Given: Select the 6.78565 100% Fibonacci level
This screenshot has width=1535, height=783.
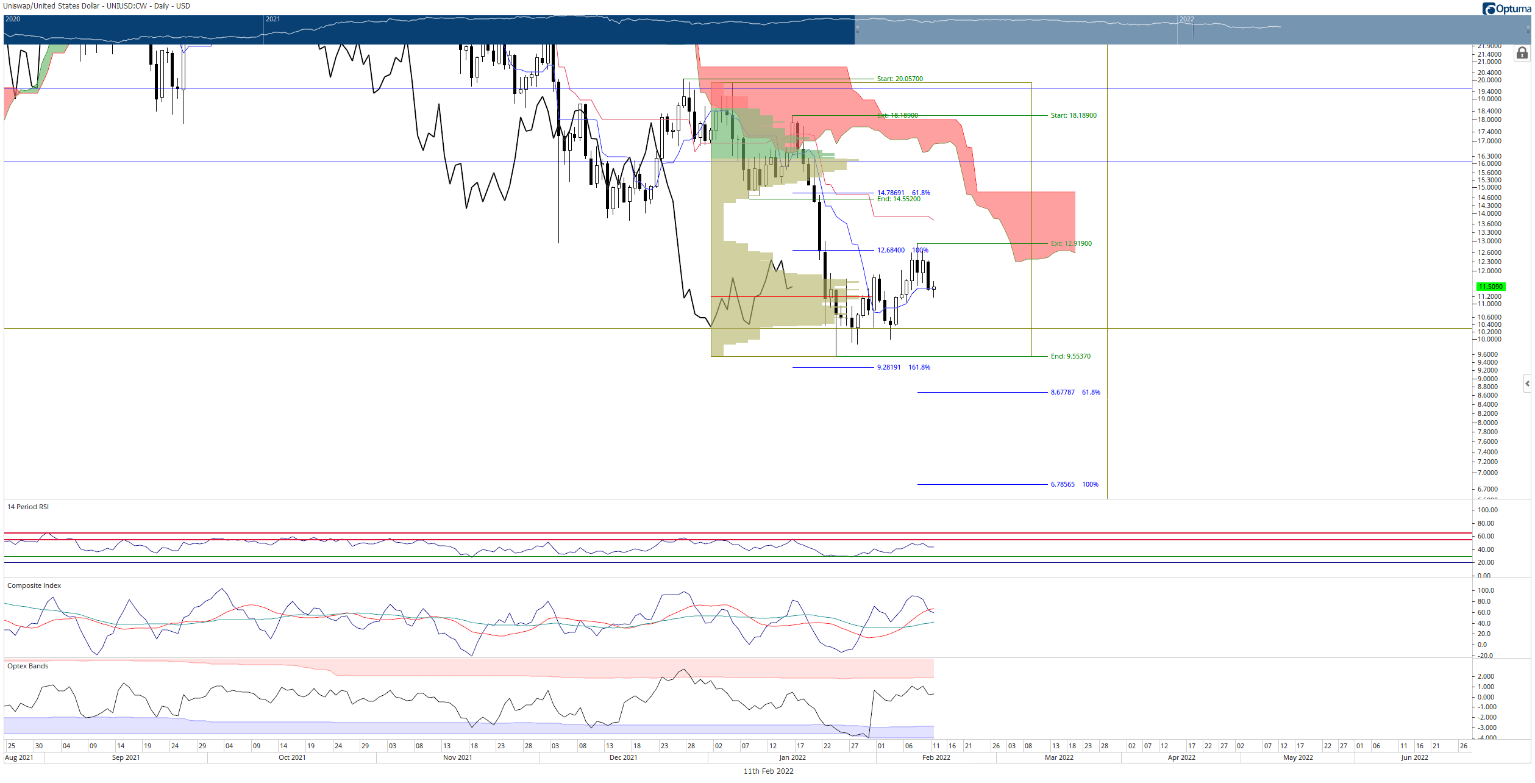Looking at the screenshot, I should coord(1074,484).
